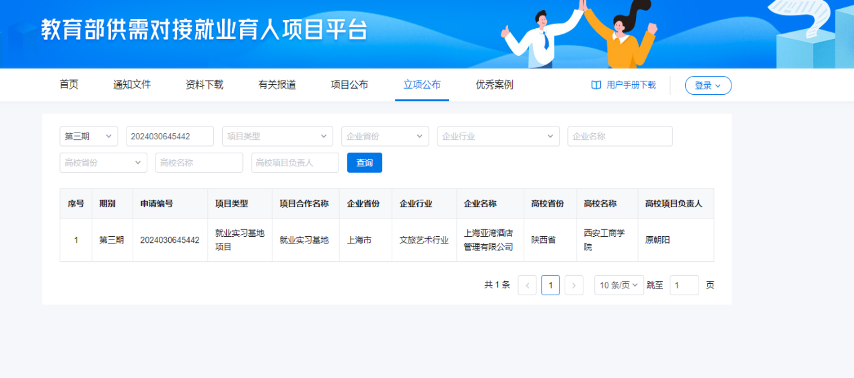This screenshot has width=854, height=378.
Task: Switch to the 项目公布 tab
Action: tap(349, 85)
